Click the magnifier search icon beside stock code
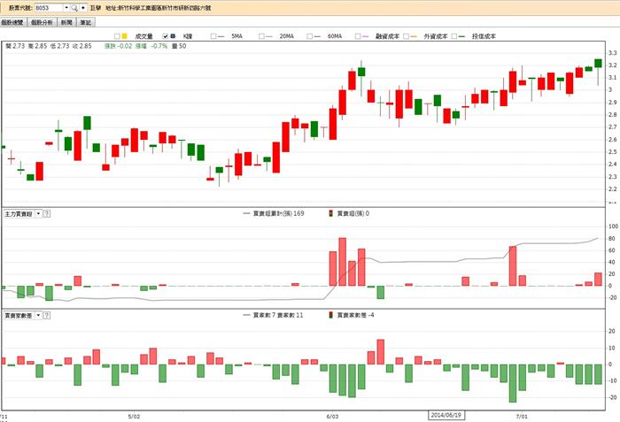Viewport: 620px width, 422px height. [74, 7]
